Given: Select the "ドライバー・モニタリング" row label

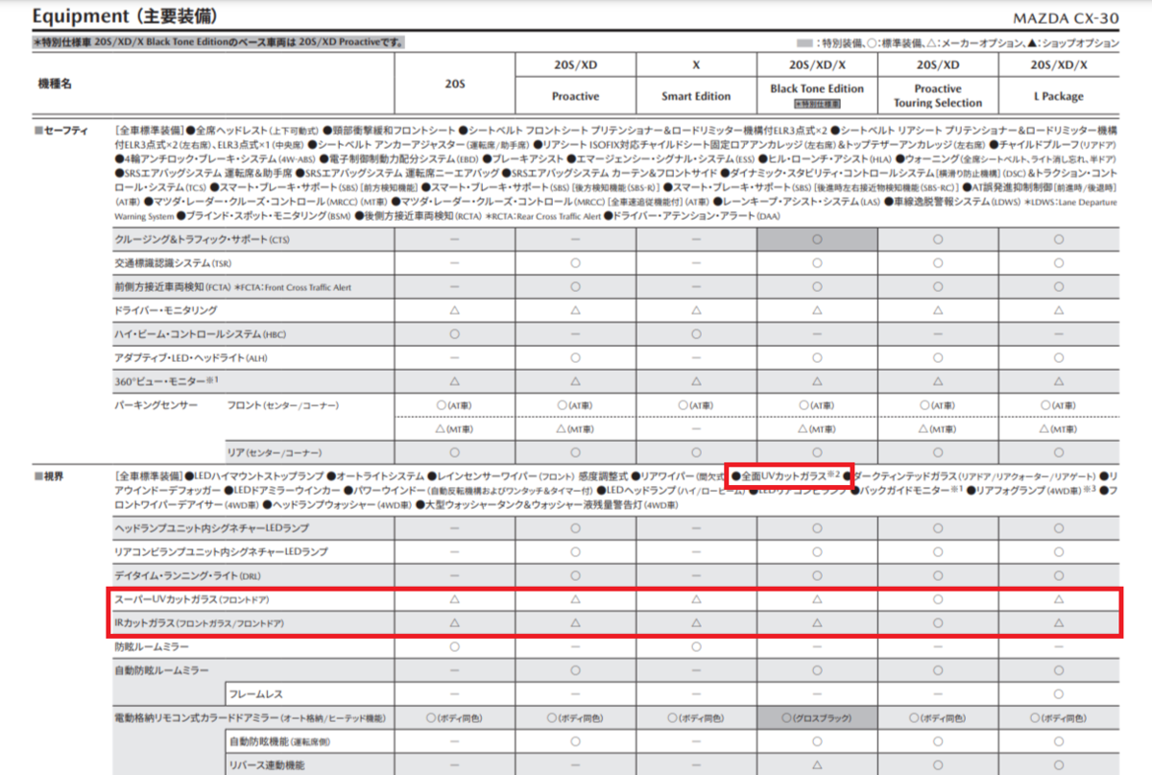Looking at the screenshot, I should coord(166,310).
